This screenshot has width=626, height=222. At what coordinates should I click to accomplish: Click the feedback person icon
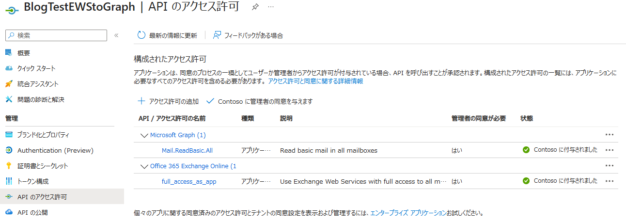(x=217, y=35)
